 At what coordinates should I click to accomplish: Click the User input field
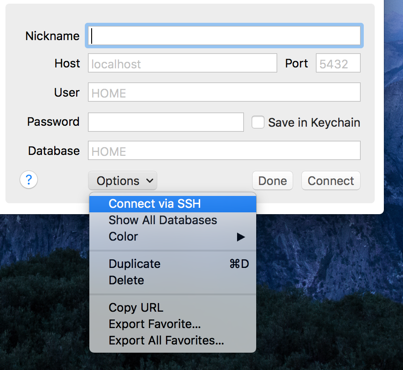(x=224, y=92)
